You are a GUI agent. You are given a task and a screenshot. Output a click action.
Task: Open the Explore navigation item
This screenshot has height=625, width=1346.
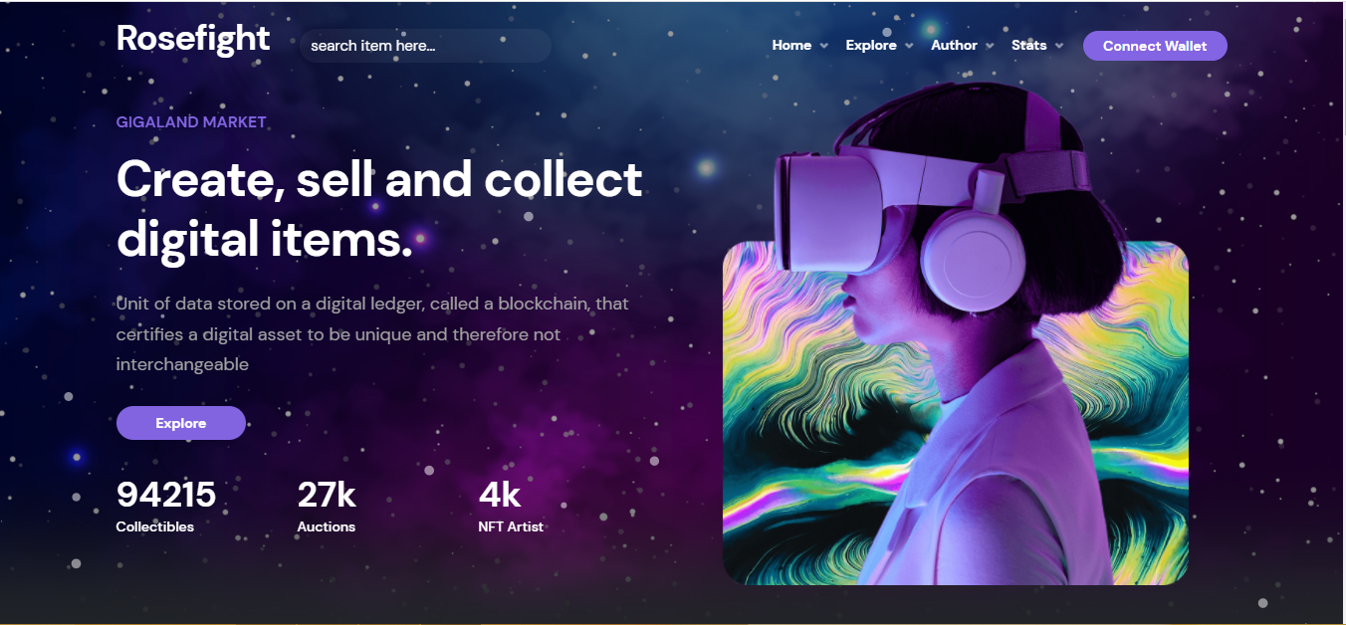[x=871, y=45]
